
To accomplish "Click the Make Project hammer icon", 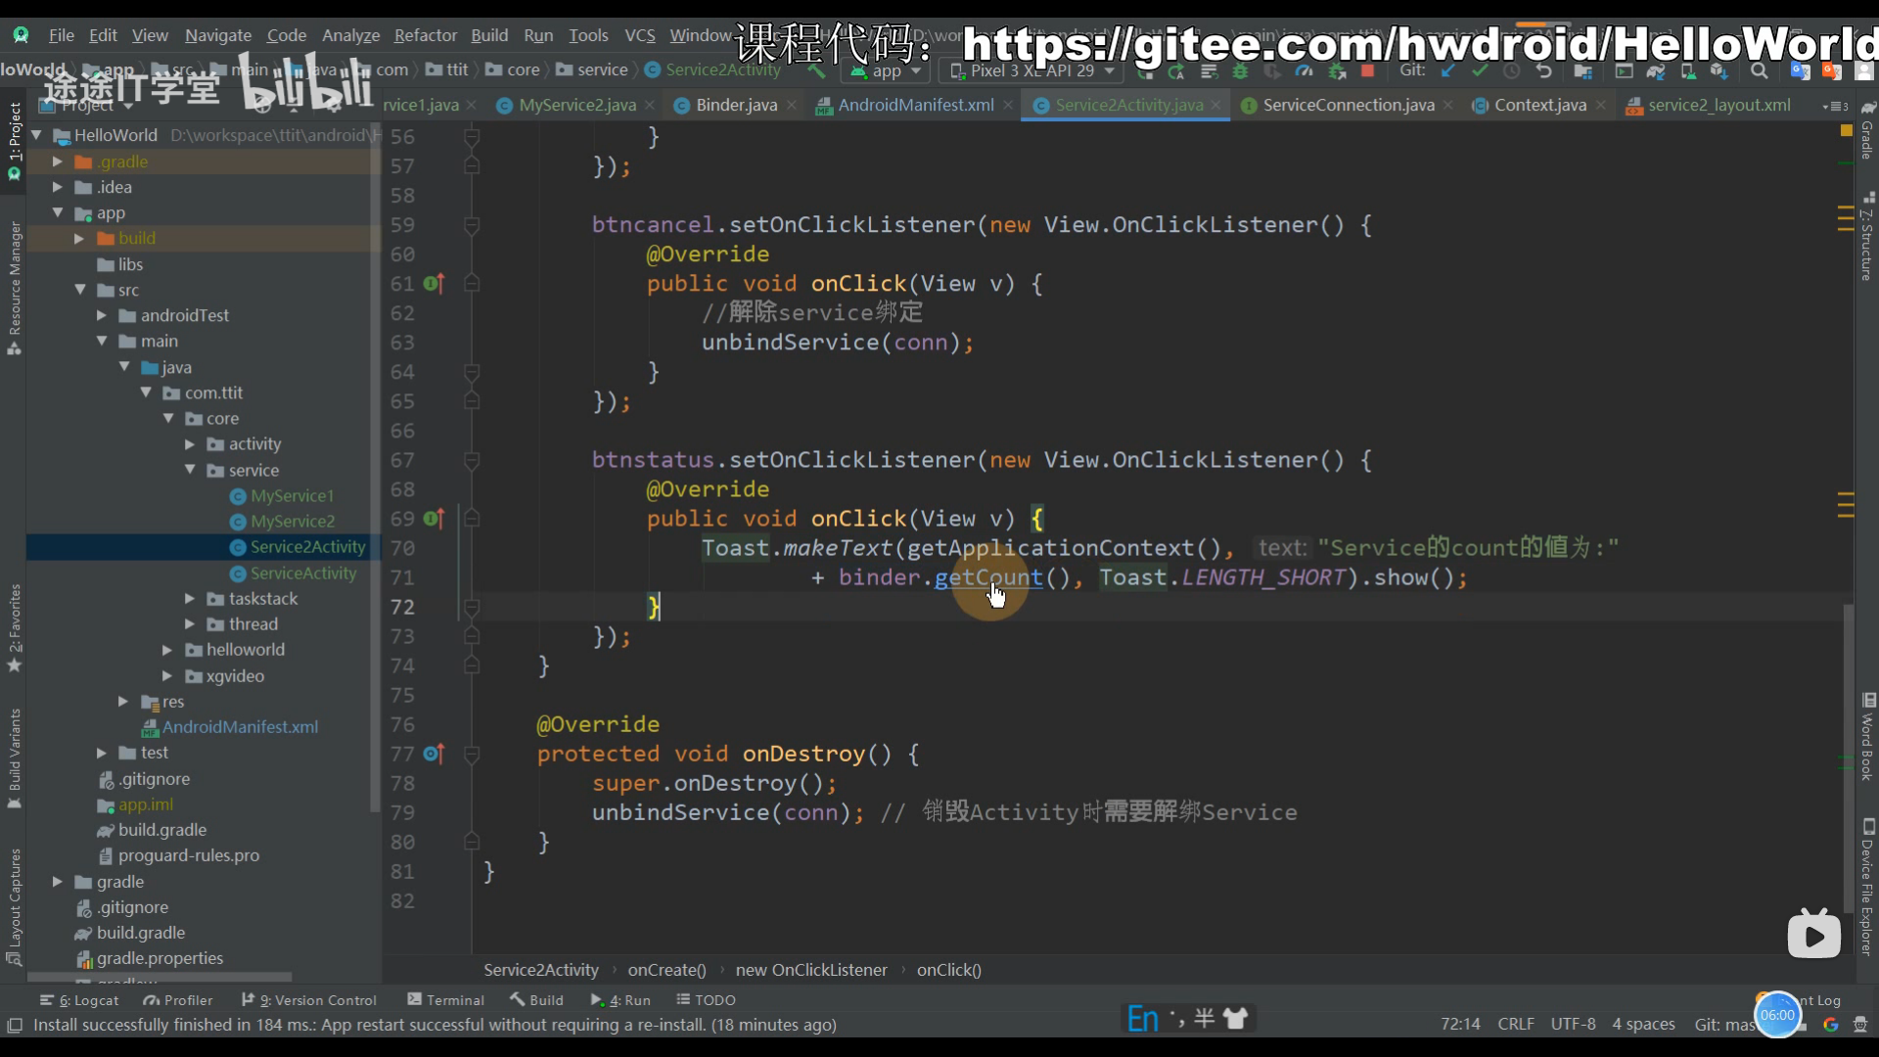I will [x=815, y=71].
